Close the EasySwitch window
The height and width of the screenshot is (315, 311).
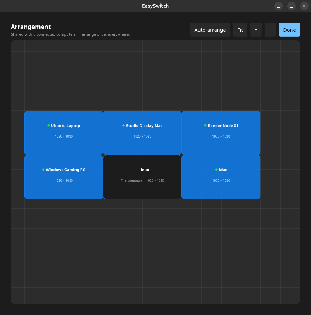tap(304, 6)
